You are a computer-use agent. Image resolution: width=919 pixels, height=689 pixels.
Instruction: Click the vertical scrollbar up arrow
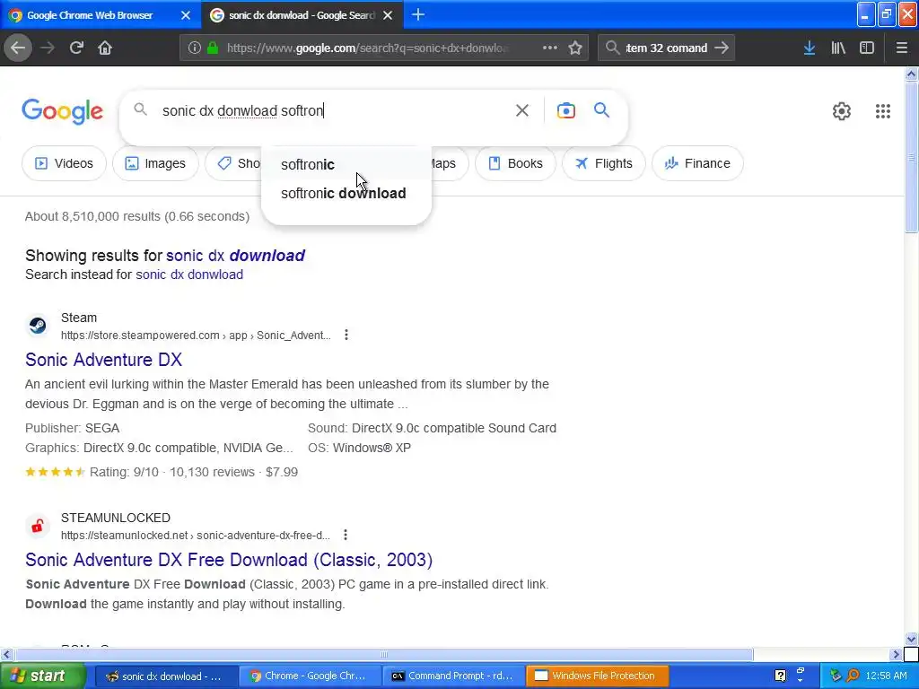pyautogui.click(x=911, y=74)
